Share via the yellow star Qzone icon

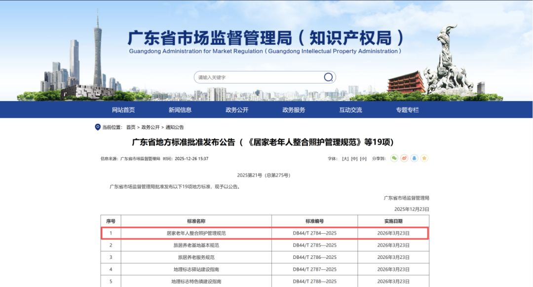point(424,158)
